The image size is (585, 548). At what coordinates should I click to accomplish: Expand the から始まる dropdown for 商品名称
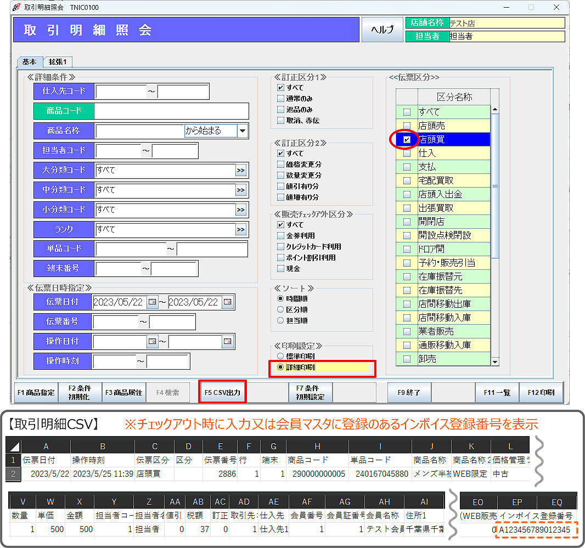[x=243, y=131]
